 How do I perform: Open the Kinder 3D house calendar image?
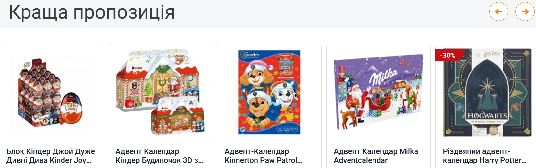click(x=160, y=93)
